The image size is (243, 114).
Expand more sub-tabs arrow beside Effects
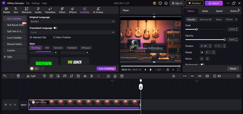tap(236, 19)
